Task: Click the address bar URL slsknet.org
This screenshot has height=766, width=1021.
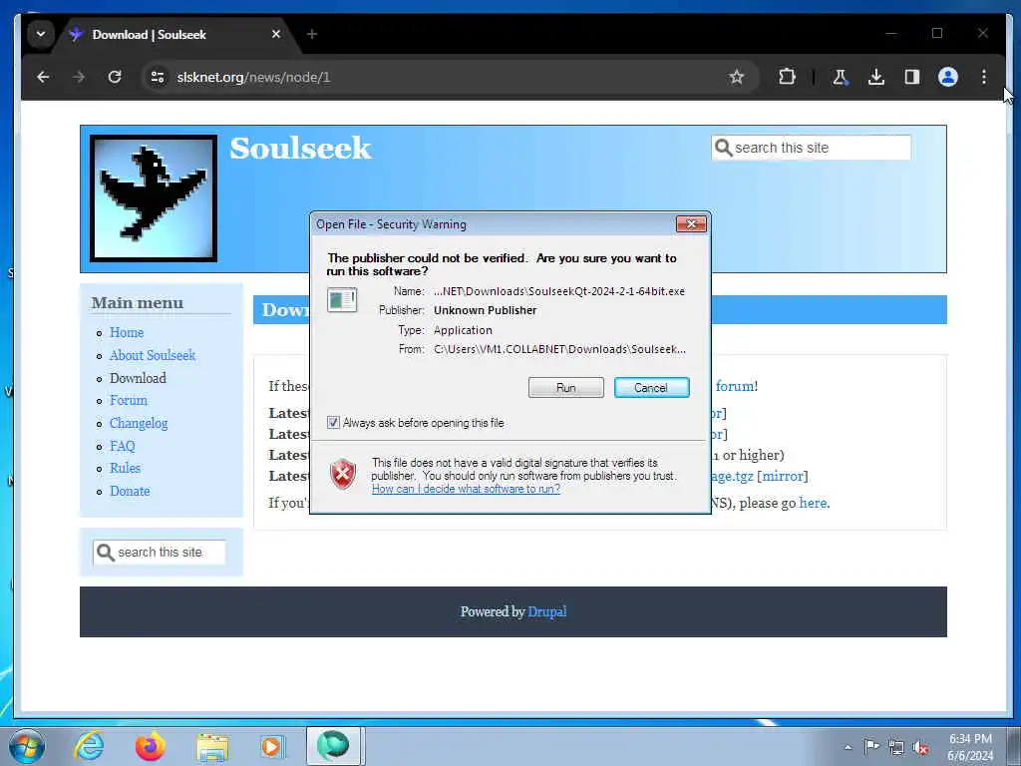Action: 253,77
